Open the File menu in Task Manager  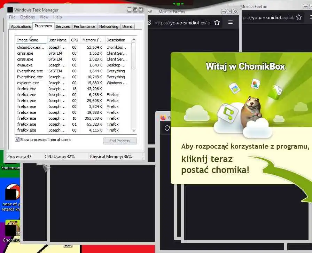[12, 17]
